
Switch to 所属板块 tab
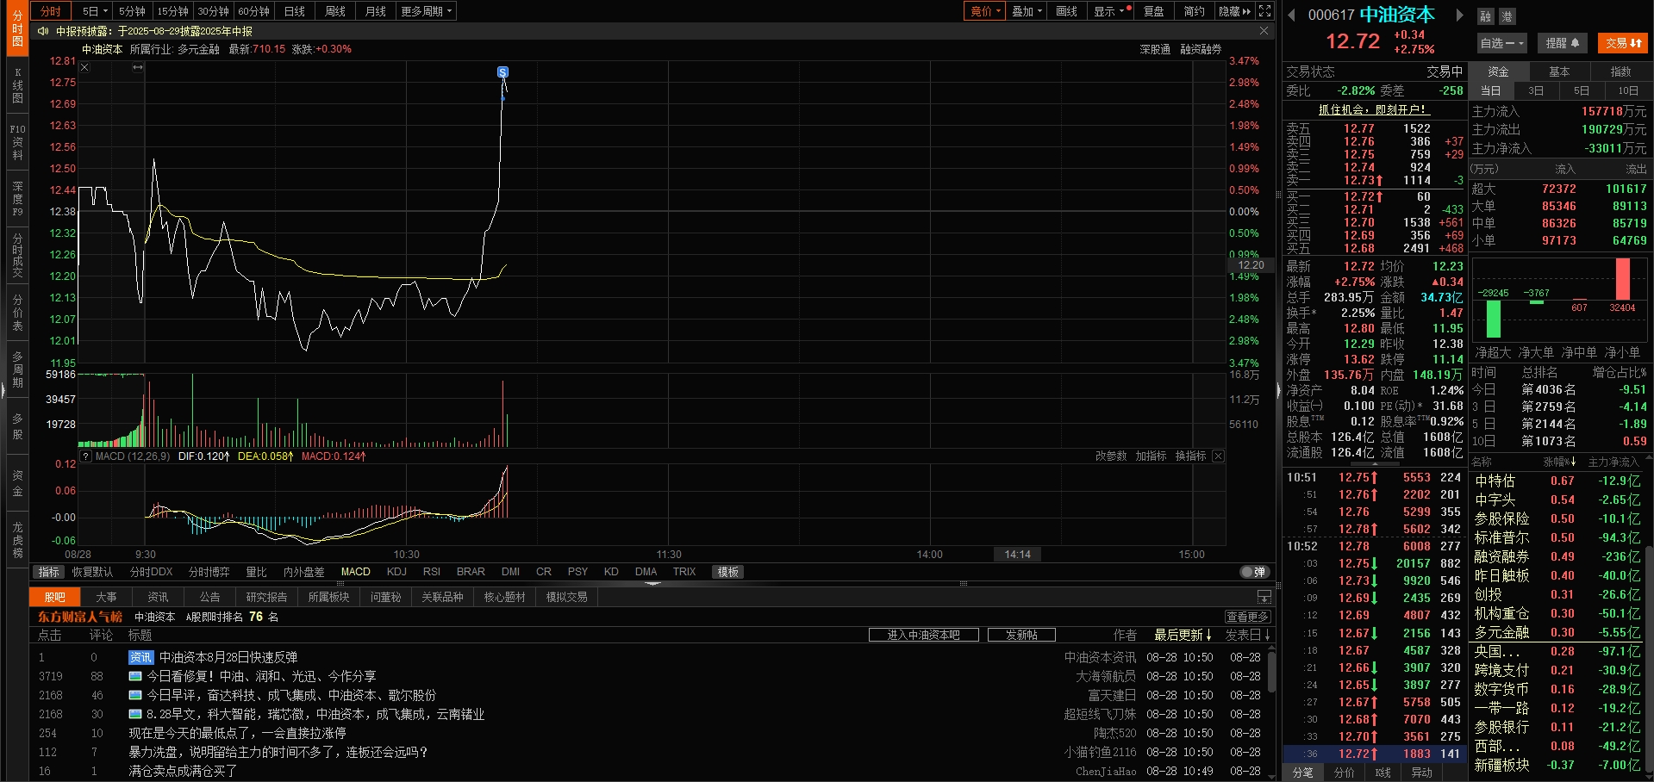328,597
